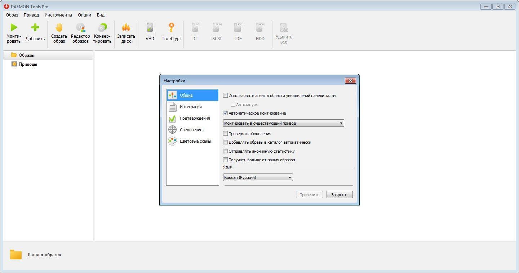Click the DT virtual drive icon
This screenshot has height=273, width=519.
(x=195, y=27)
